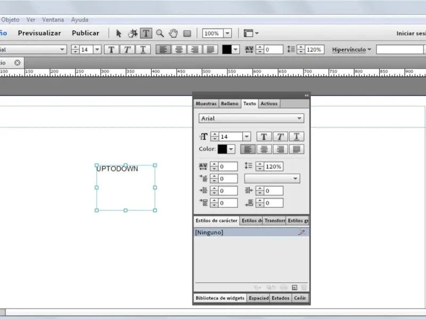Select the Hand tool
This screenshot has height=319, width=426.
(174, 33)
